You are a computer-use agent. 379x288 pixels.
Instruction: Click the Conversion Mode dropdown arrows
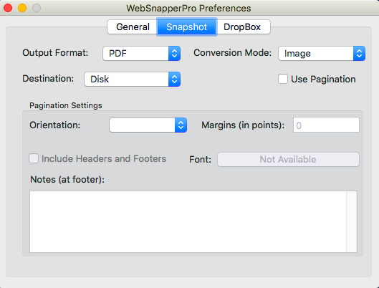pyautogui.click(x=359, y=54)
